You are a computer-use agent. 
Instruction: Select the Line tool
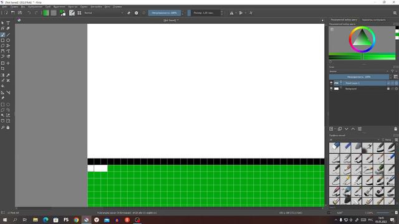[x=8, y=35]
